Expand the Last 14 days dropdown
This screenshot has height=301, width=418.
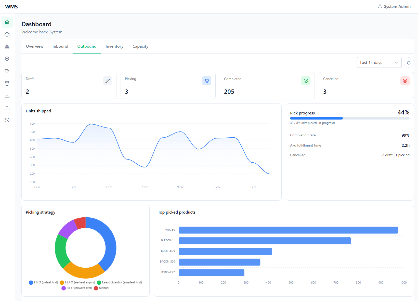pos(379,62)
